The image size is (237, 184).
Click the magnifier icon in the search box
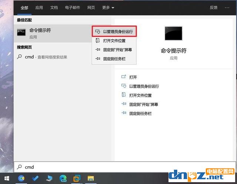click(19, 167)
